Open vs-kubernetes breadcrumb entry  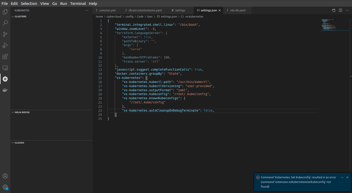point(194,16)
